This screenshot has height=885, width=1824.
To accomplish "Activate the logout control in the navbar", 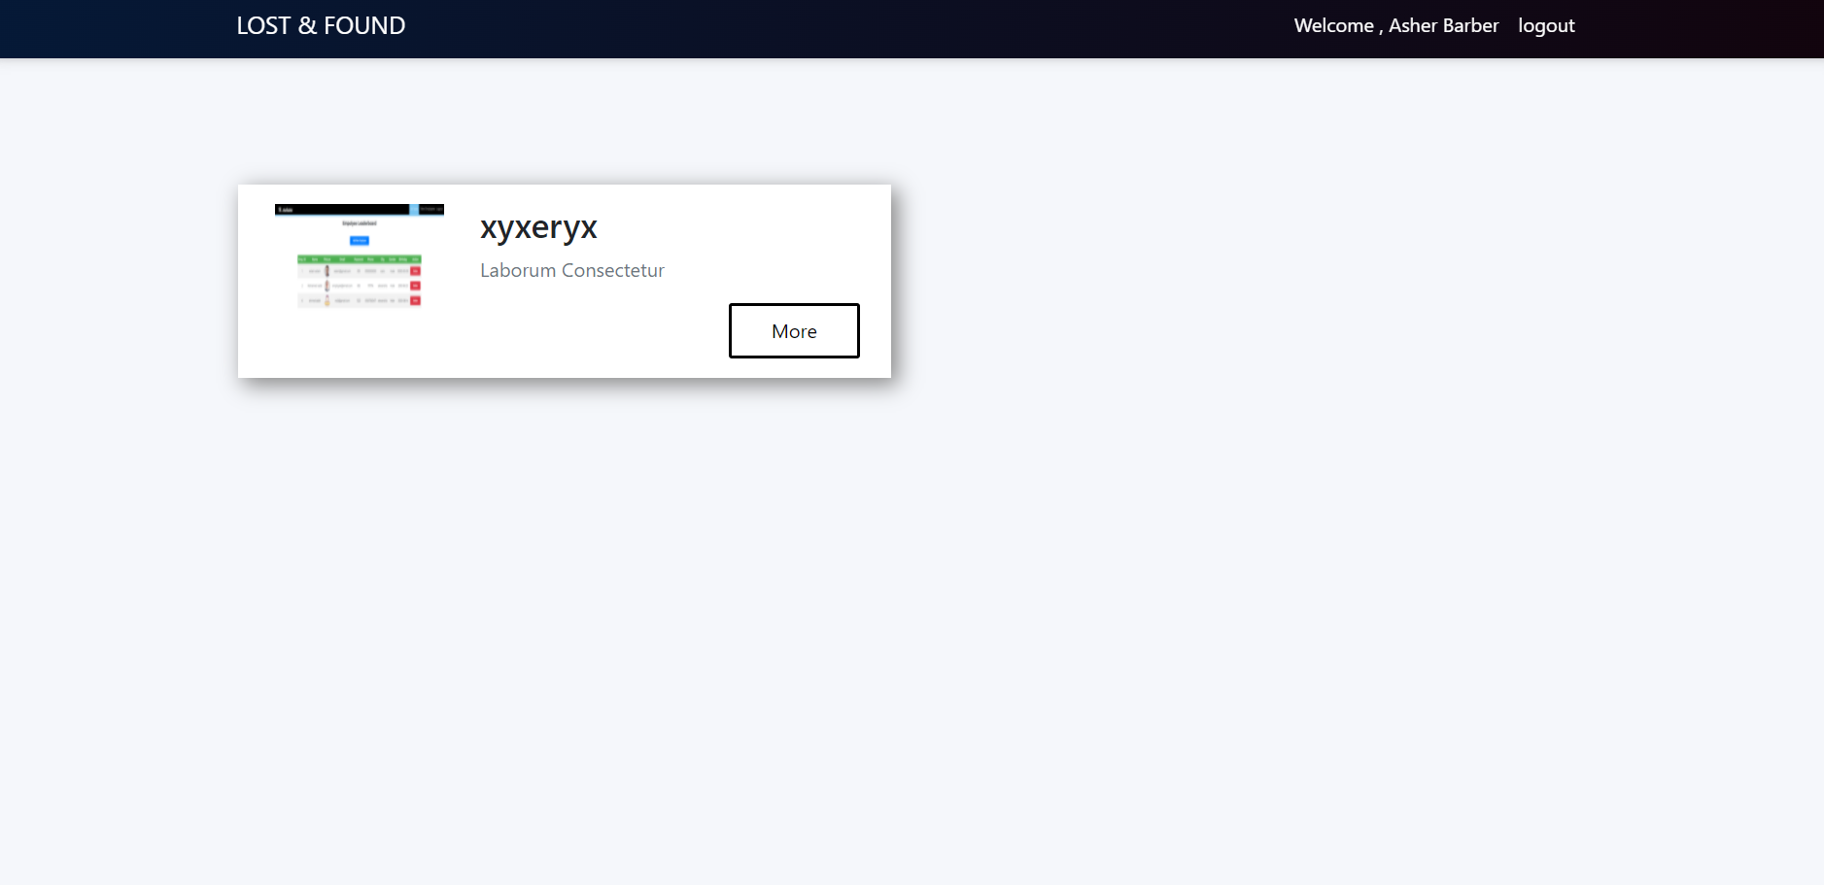I will 1546,25.
